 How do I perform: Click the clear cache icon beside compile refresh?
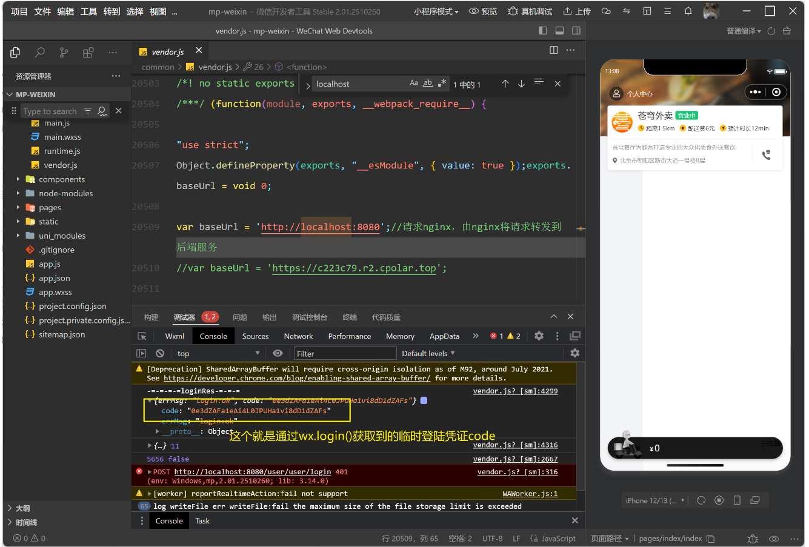point(787,31)
